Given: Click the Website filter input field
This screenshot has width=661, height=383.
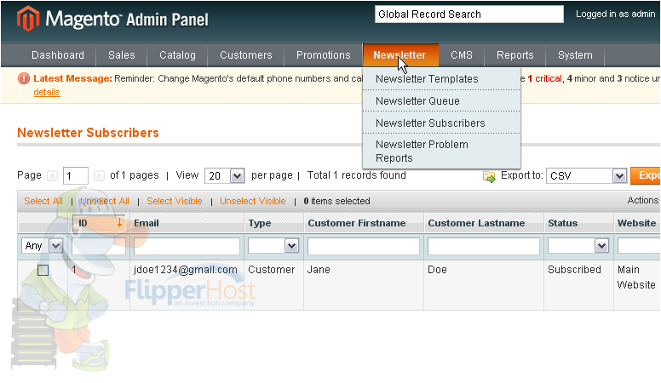Looking at the screenshot, I should [x=639, y=246].
